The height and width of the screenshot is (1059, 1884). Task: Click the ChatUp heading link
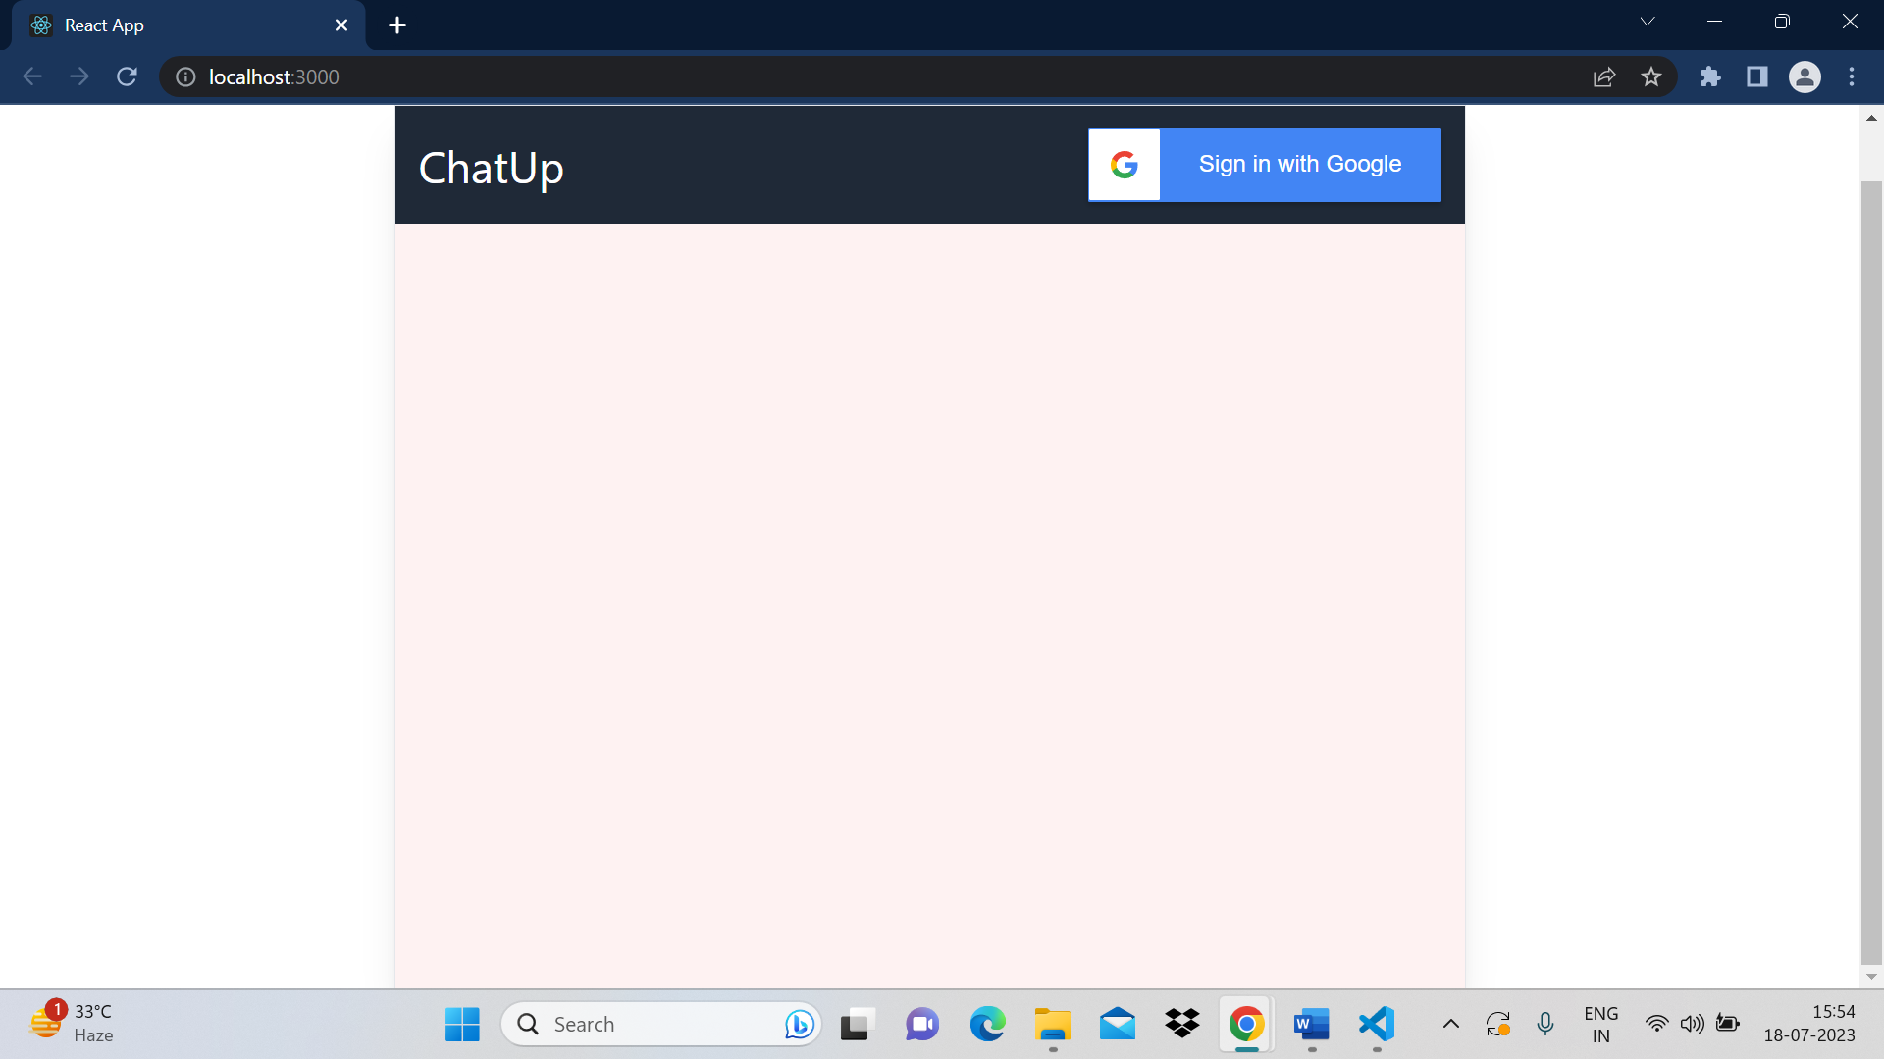coord(491,167)
